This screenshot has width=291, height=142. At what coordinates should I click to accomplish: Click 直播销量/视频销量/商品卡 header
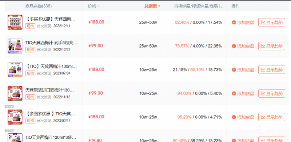198,6
